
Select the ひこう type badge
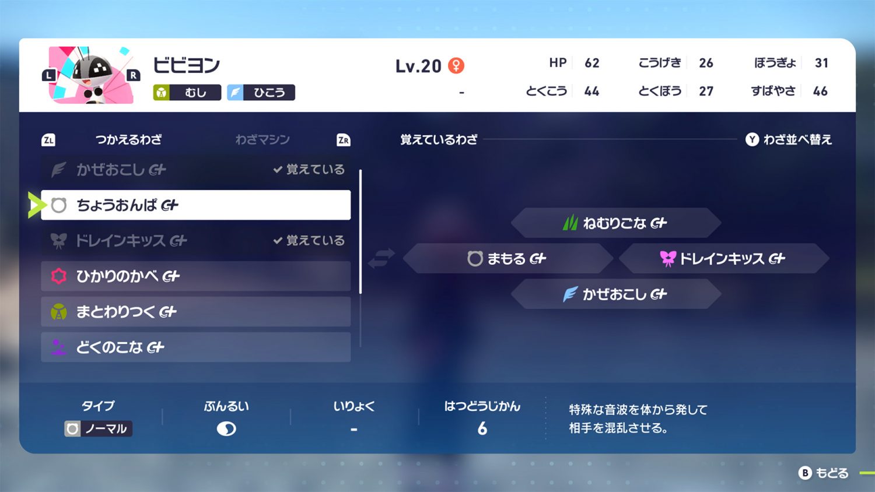(x=261, y=93)
